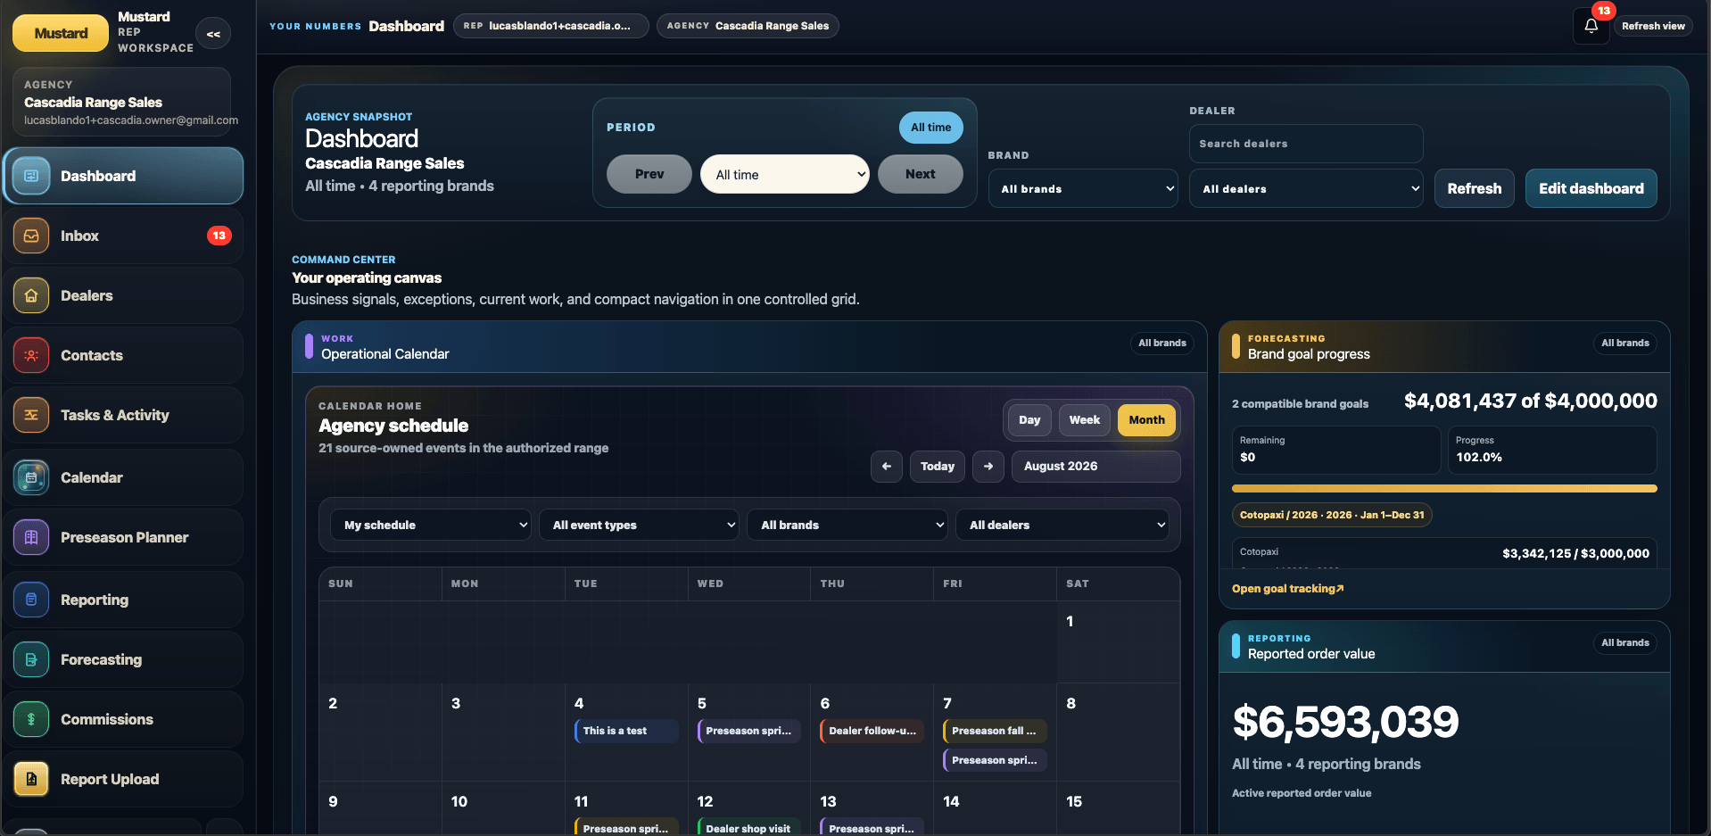Viewport: 1711px width, 836px height.
Task: Expand the My schedule dropdown
Action: [431, 525]
